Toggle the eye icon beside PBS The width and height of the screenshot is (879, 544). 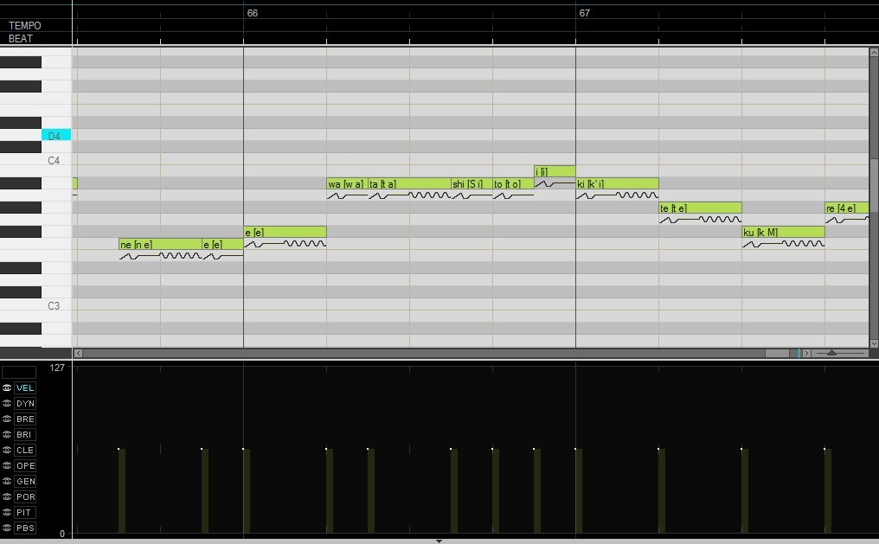7,528
